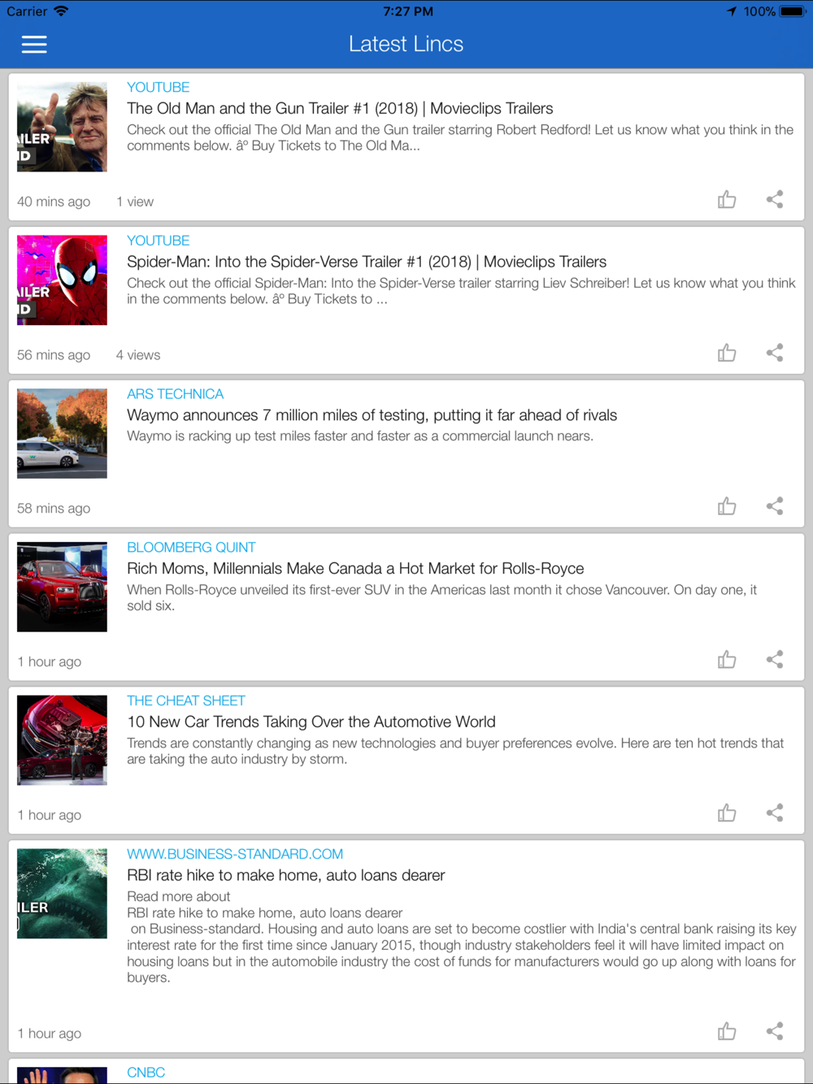Like the Old Man and the Gun trailer post

pos(727,200)
